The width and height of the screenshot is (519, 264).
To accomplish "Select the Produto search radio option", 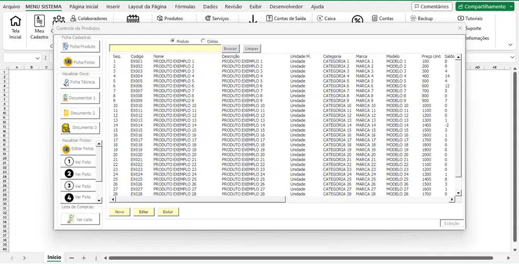I will 173,41.
